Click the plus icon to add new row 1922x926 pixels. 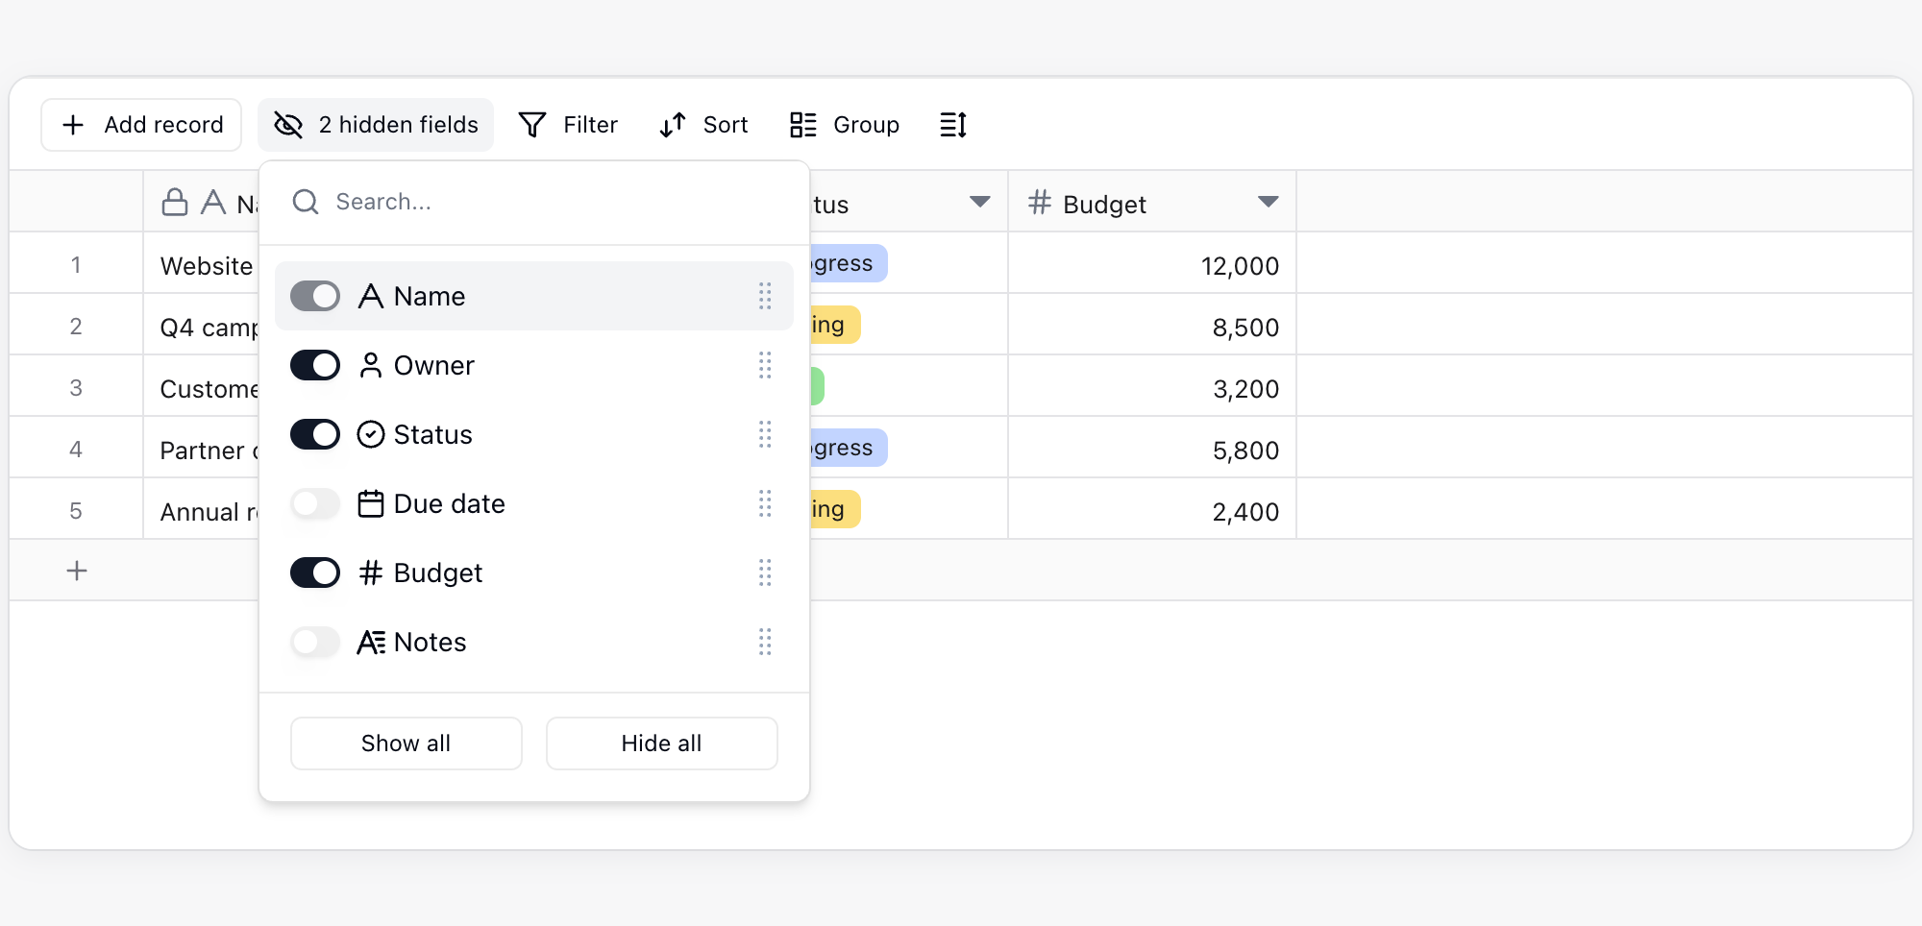pyautogui.click(x=77, y=571)
